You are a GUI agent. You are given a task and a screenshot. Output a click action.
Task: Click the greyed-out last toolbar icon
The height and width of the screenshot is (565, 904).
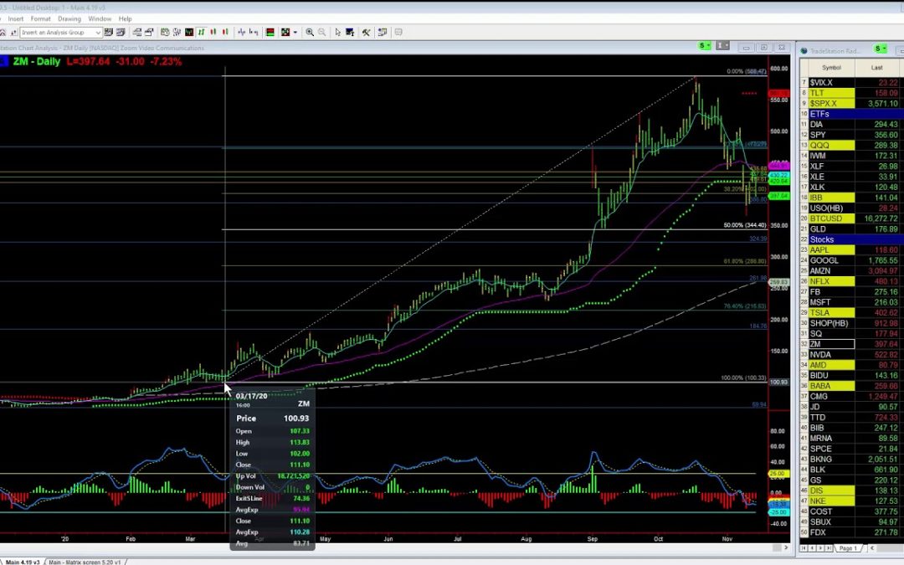click(398, 33)
